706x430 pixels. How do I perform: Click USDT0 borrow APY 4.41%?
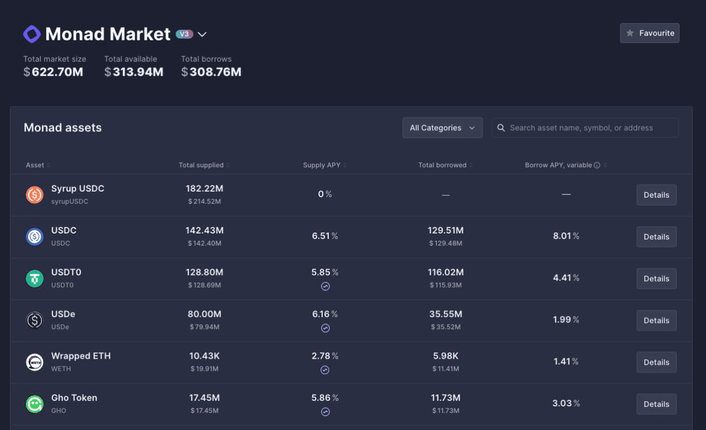[x=566, y=278]
